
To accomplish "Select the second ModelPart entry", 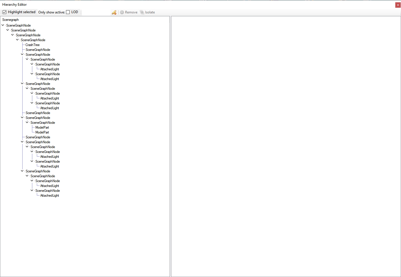I will [x=42, y=132].
